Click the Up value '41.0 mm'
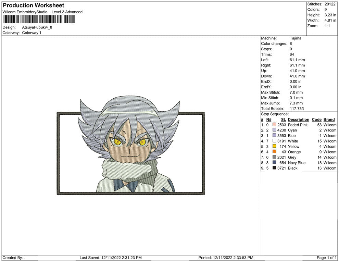339x261 pixels. point(297,71)
